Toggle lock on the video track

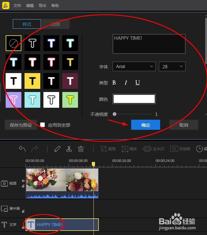(x=23, y=186)
